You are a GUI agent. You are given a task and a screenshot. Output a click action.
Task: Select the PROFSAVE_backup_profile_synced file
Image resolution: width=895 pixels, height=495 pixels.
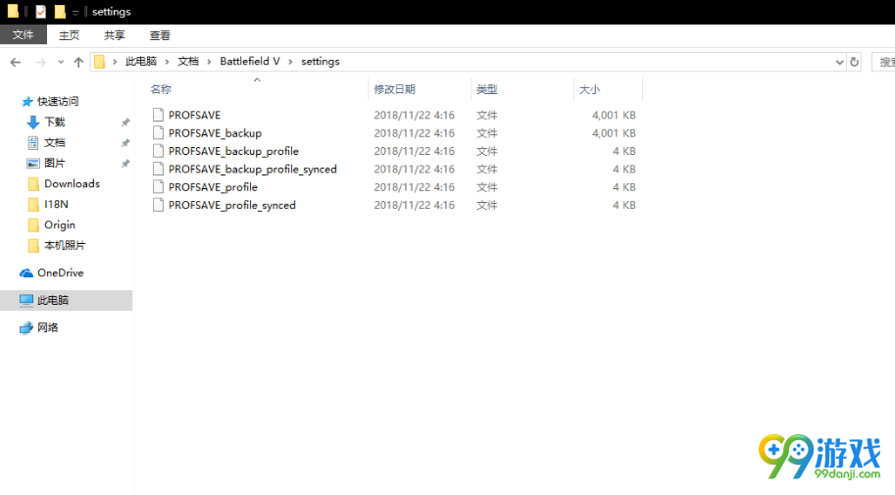pos(252,169)
